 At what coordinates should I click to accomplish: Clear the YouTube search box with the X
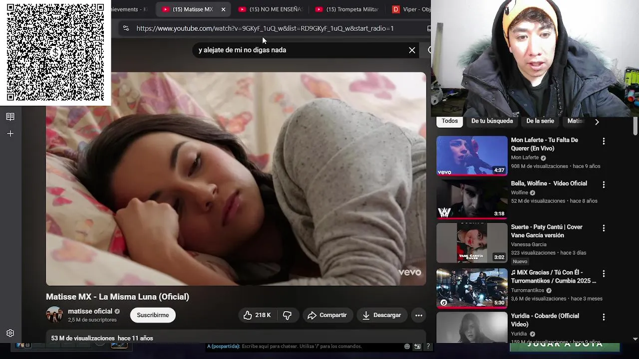point(412,50)
